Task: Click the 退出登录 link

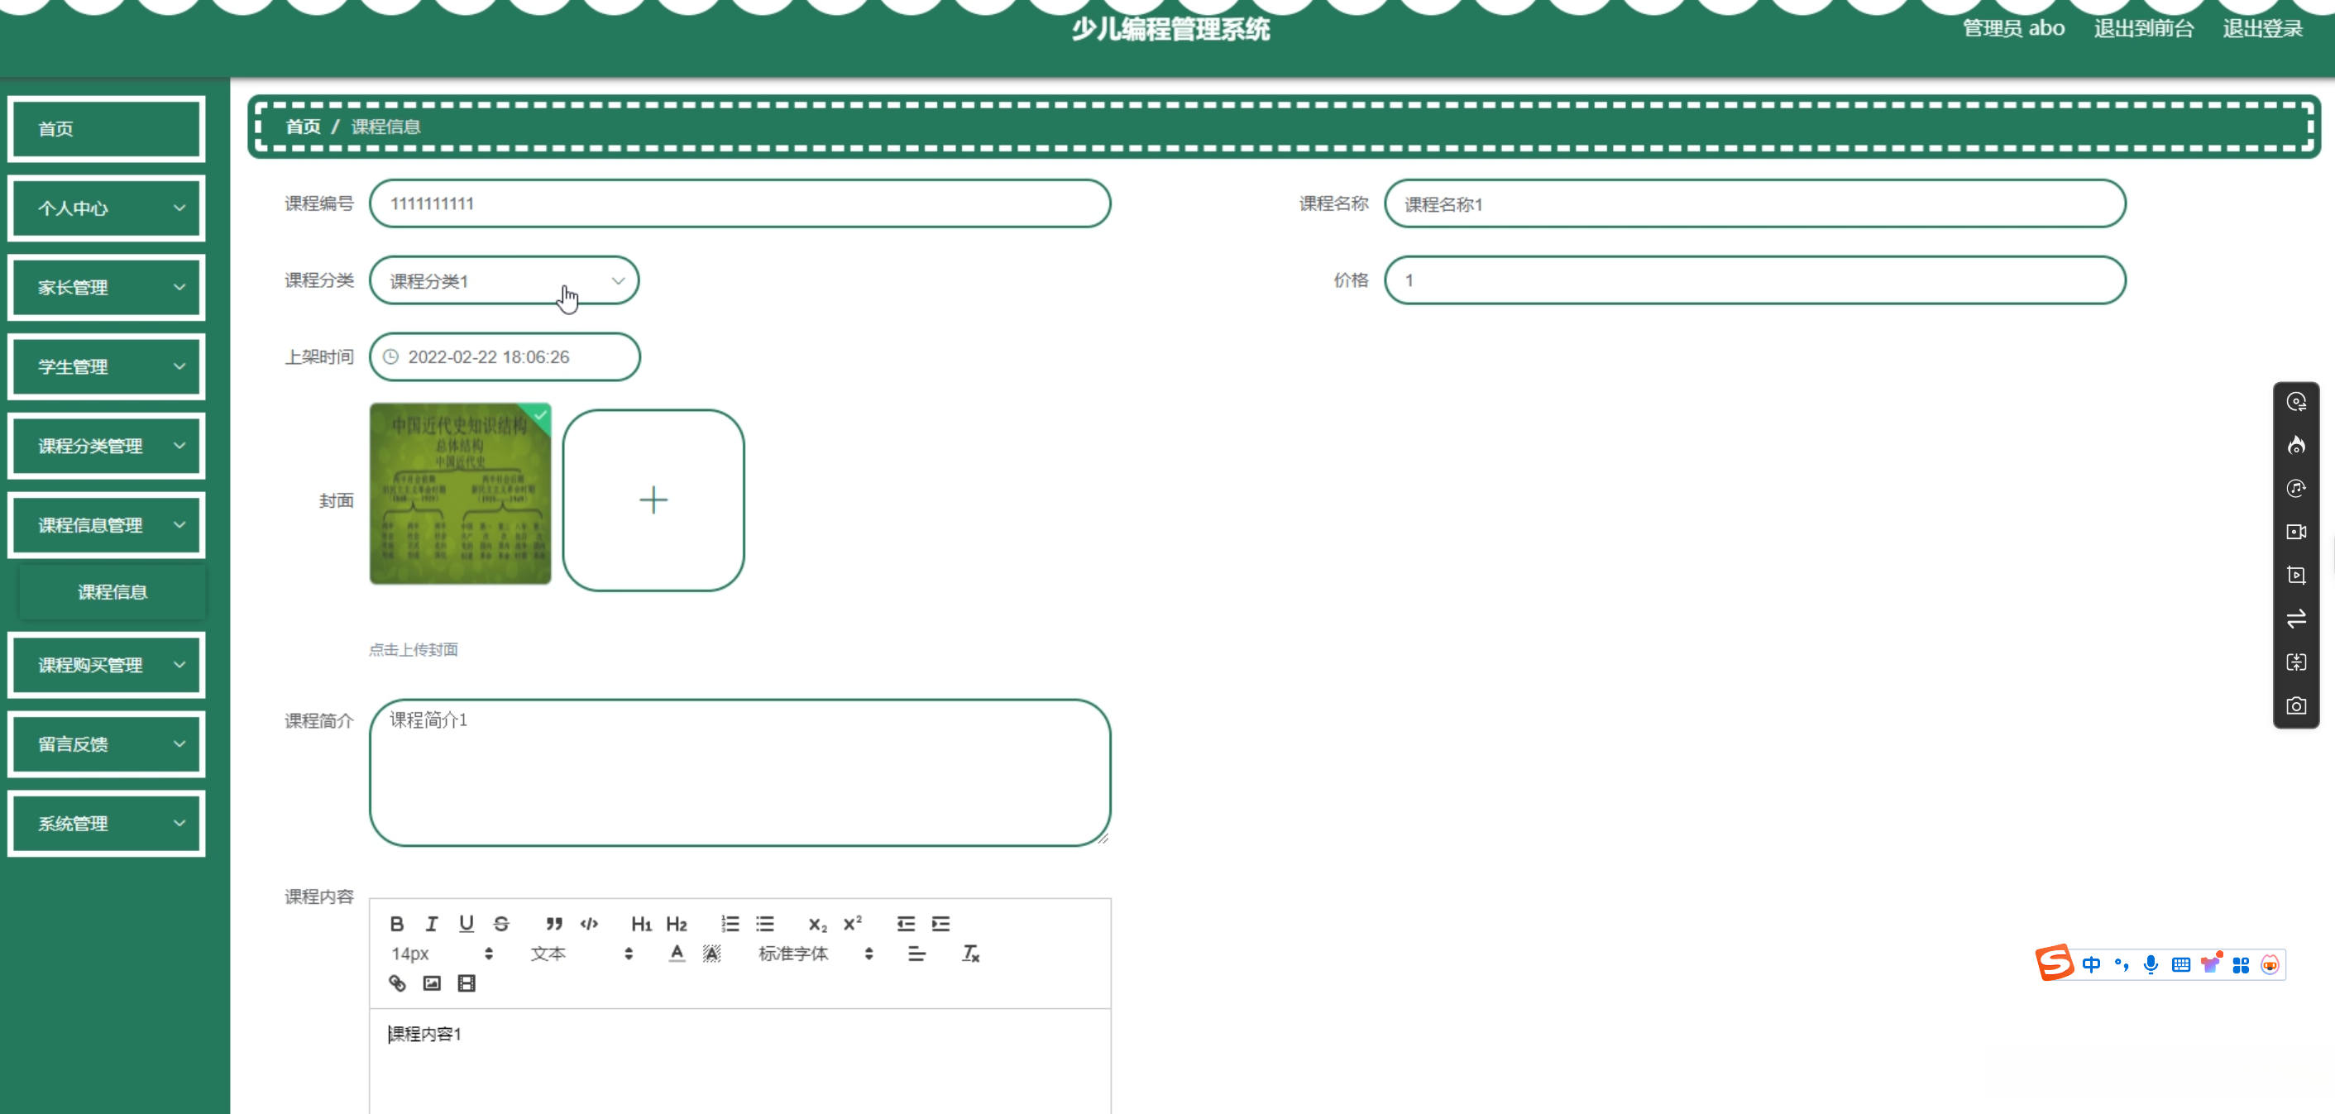Action: click(2261, 28)
